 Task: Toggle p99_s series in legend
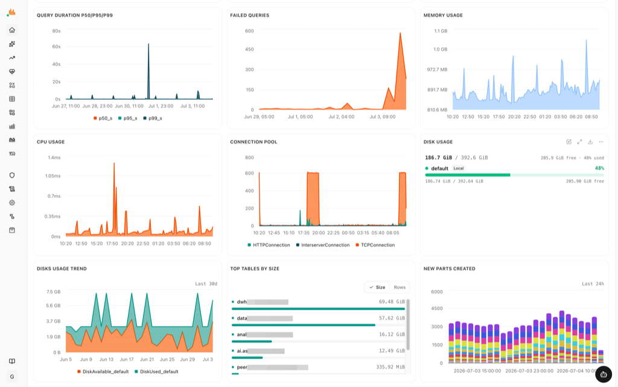(x=153, y=118)
